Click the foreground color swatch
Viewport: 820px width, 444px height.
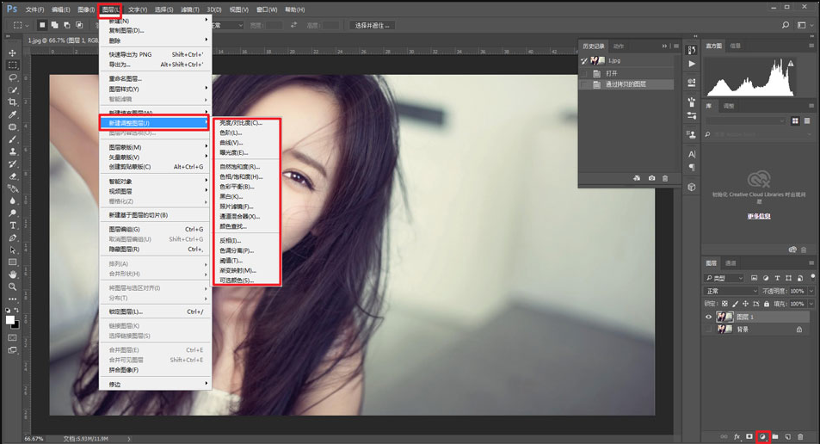click(10, 319)
